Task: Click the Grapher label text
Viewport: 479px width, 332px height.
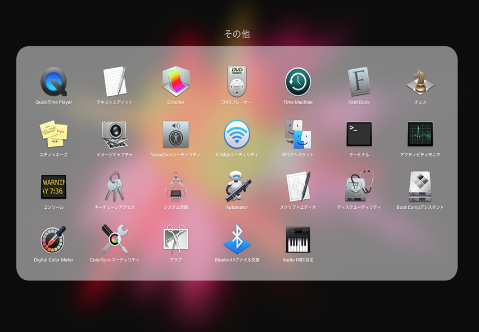Action: tap(175, 102)
